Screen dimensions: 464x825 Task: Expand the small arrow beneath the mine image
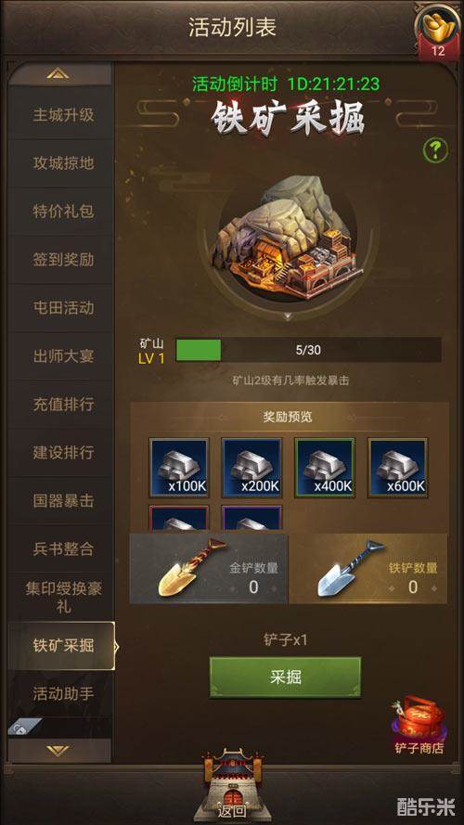coord(288,316)
